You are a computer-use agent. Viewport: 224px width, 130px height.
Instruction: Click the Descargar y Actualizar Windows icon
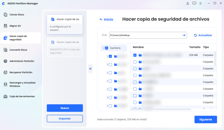click(6, 84)
